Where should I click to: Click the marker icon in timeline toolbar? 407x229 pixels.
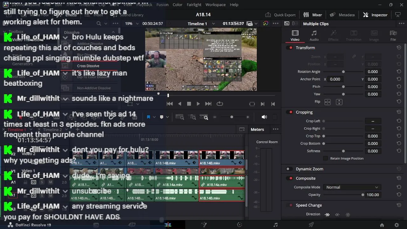click(x=162, y=117)
